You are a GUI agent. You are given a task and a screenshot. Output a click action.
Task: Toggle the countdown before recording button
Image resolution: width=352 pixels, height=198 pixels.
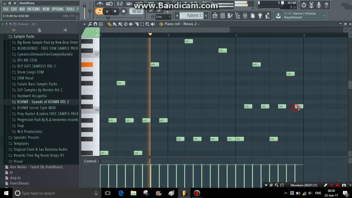pos(119,4)
